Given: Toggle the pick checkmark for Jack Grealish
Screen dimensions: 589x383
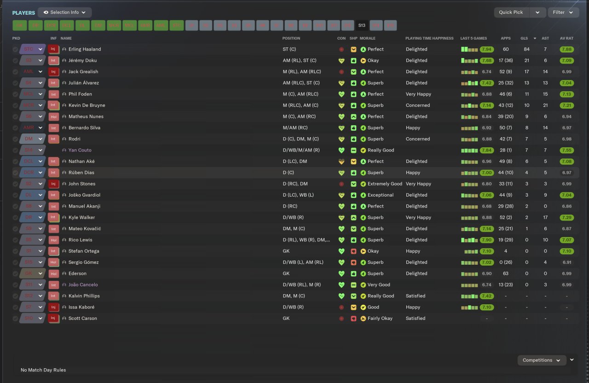Looking at the screenshot, I should tap(15, 72).
